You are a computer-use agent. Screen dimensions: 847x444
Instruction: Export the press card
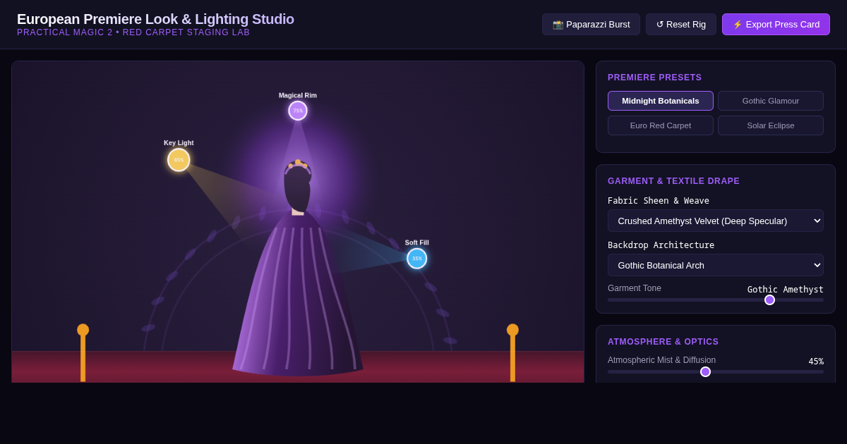click(776, 24)
